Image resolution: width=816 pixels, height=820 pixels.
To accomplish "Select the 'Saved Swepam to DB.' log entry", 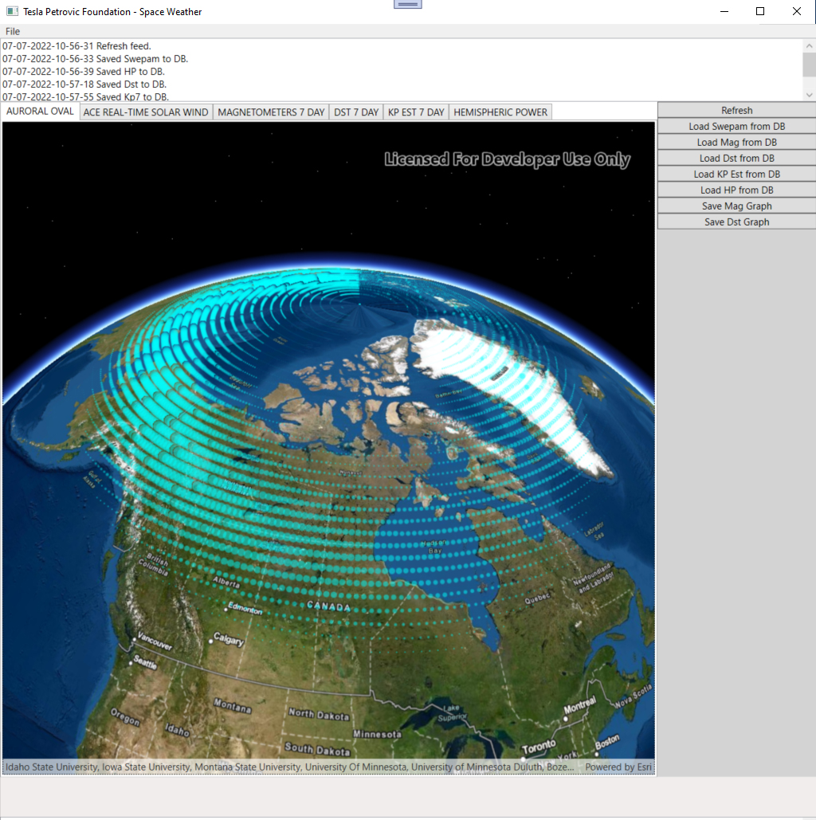I will [95, 59].
